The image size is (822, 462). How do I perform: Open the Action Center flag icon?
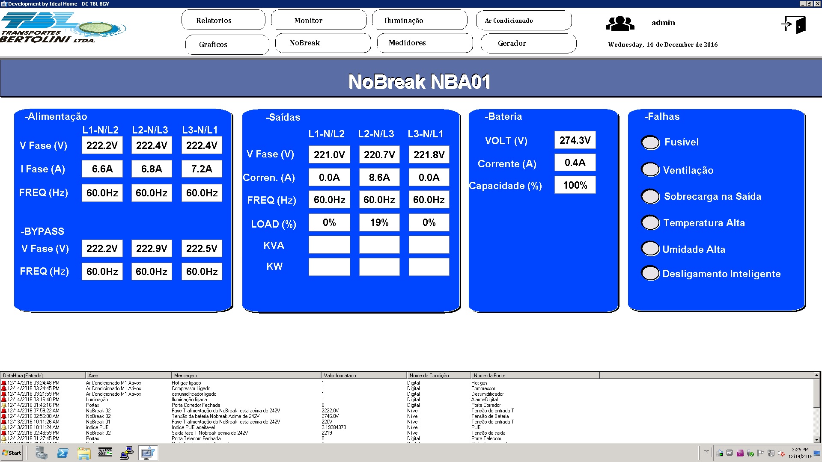click(760, 453)
